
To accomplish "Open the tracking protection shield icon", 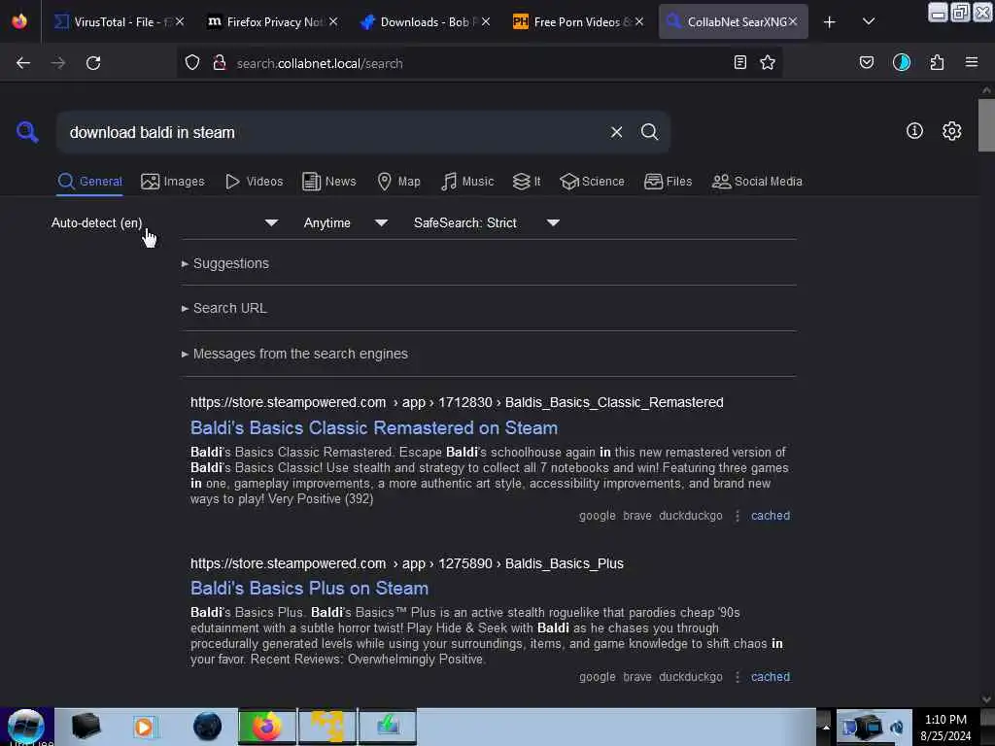I will [x=192, y=63].
